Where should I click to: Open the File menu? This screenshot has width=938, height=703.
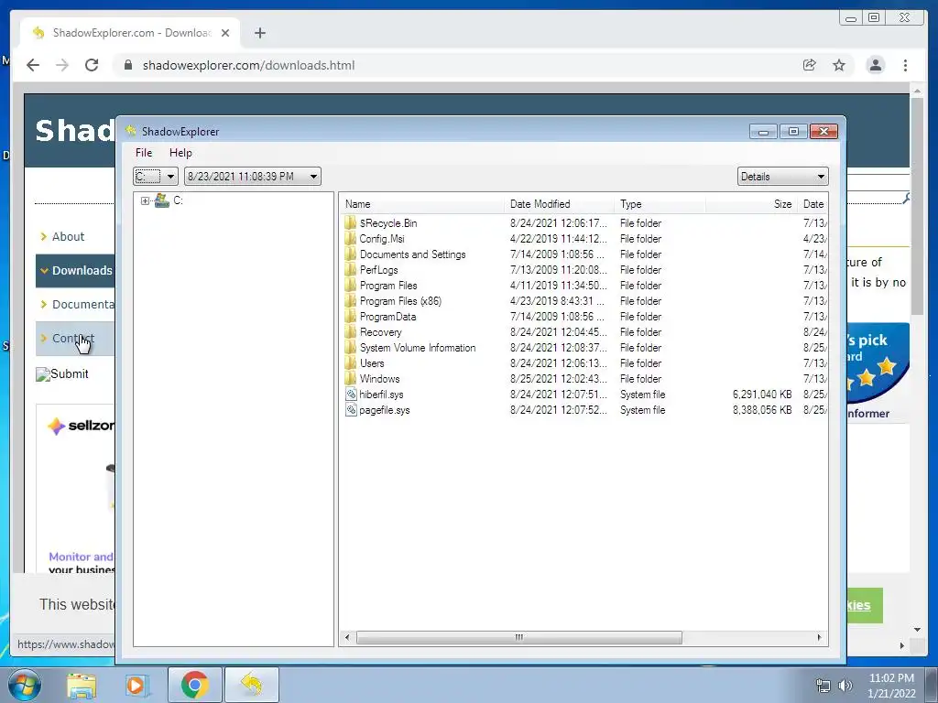tap(144, 153)
